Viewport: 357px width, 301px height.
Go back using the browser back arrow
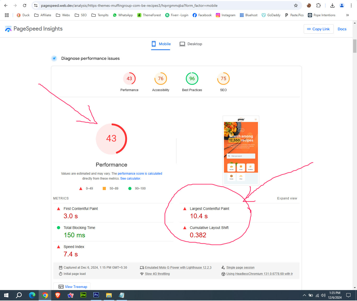(x=6, y=5)
